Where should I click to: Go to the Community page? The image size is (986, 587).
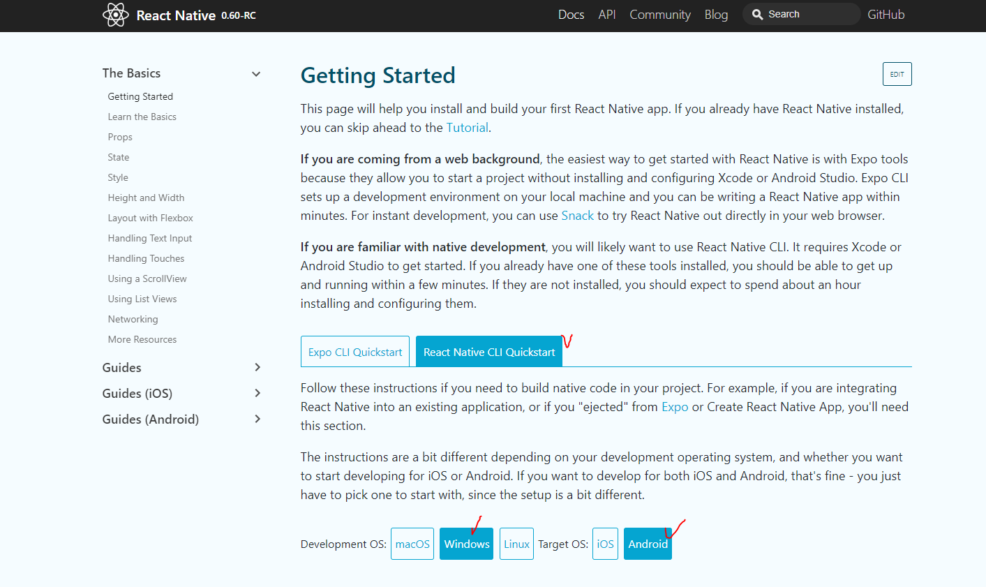coord(660,15)
